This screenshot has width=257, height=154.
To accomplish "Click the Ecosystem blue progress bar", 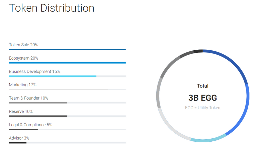I will pos(67,63).
